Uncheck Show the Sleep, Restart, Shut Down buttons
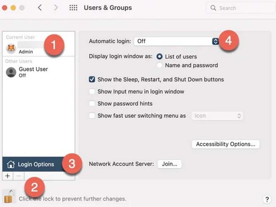 (92, 79)
